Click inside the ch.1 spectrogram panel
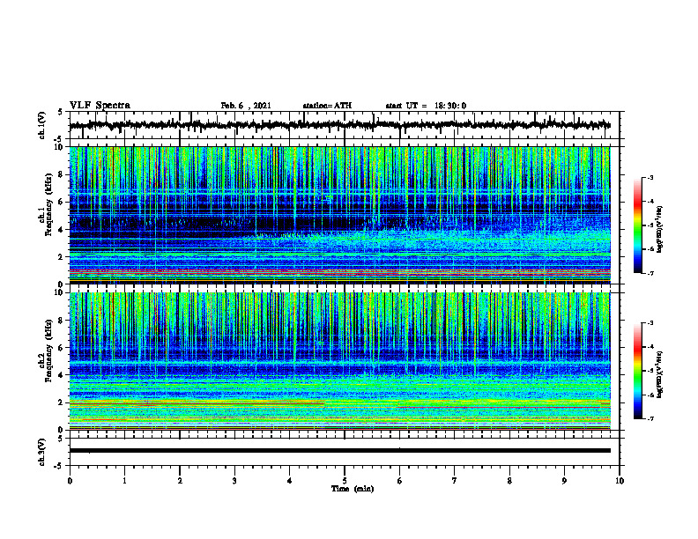The image size is (698, 539). pyautogui.click(x=339, y=215)
